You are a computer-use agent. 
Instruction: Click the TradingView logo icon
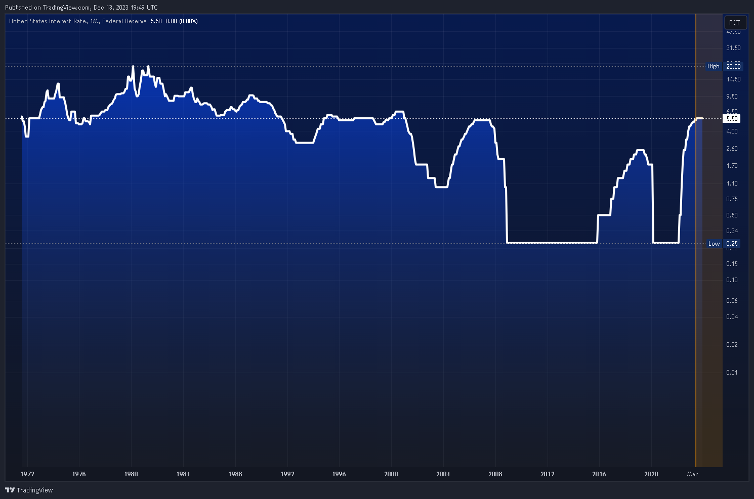[10, 490]
